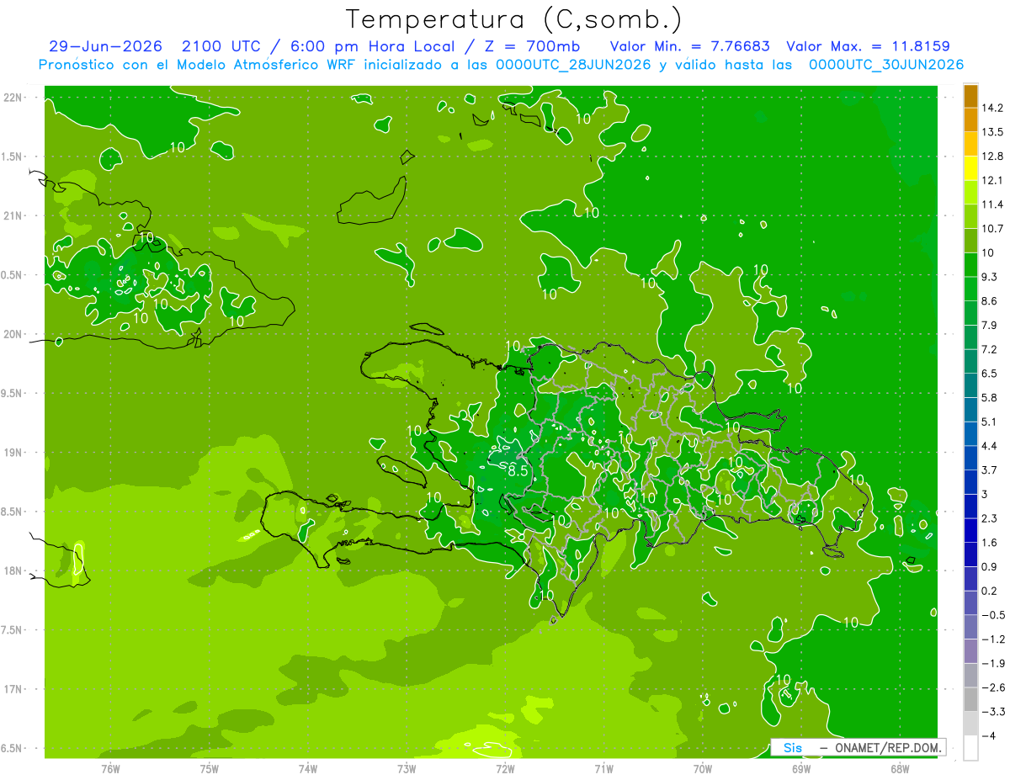The width and height of the screenshot is (1010, 780).
Task: Click the legend value '8.6'
Action: 991,300
